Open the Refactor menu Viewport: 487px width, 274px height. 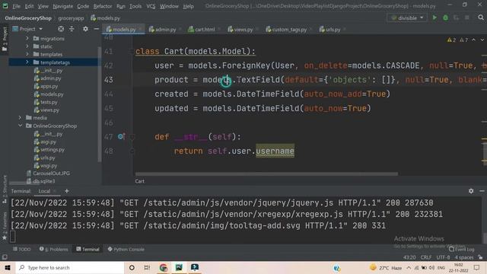pos(103,6)
